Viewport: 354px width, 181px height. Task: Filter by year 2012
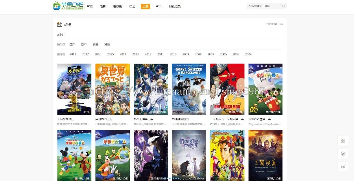(148, 54)
